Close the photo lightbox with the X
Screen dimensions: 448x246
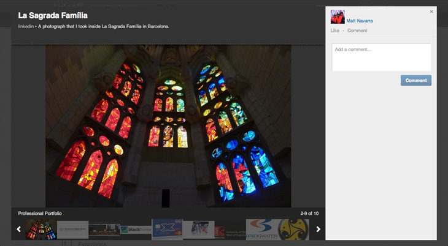(x=431, y=12)
